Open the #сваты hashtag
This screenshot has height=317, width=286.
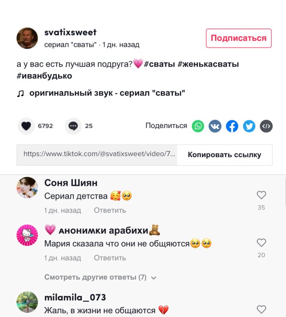[159, 64]
